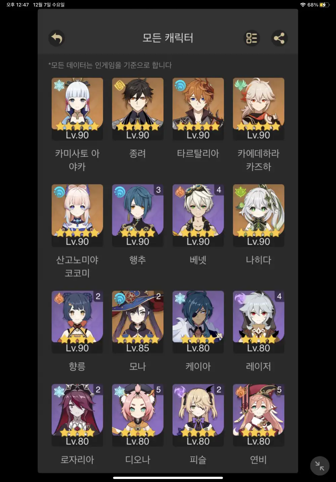
Task: Open 레이저 character portrait
Action: [259, 322]
